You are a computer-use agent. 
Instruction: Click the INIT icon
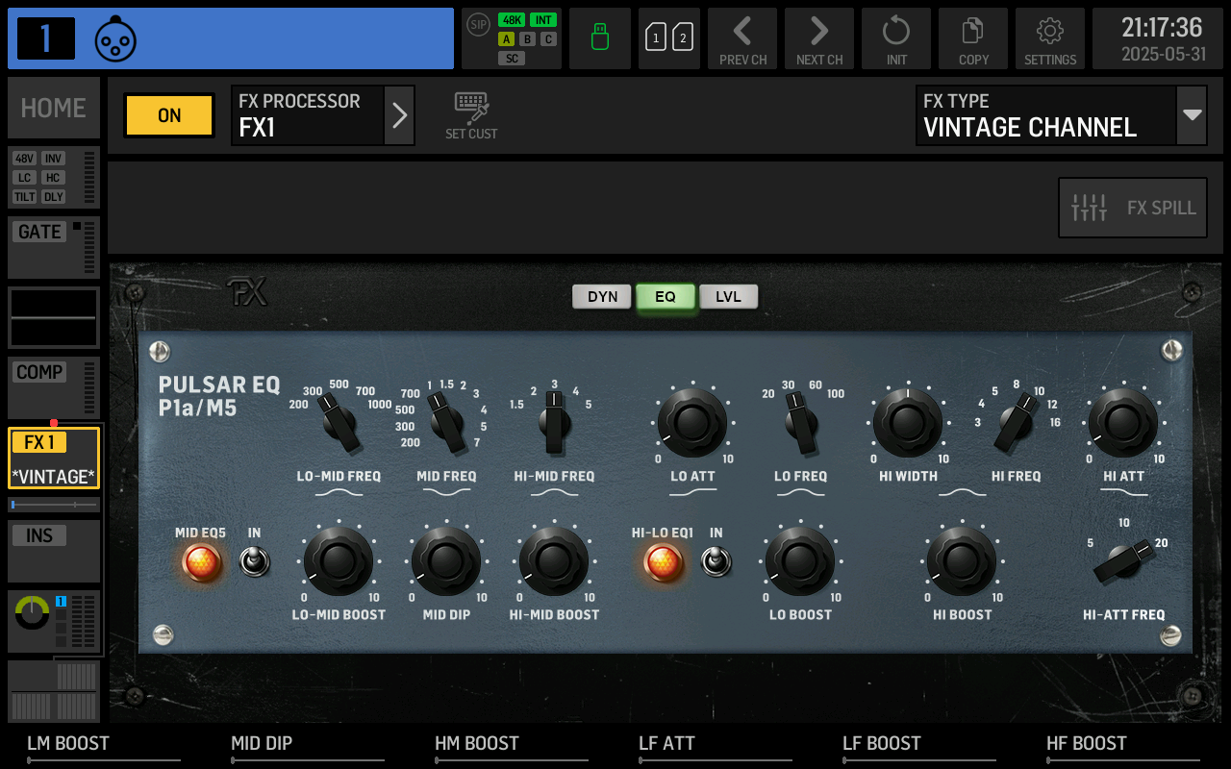(895, 38)
